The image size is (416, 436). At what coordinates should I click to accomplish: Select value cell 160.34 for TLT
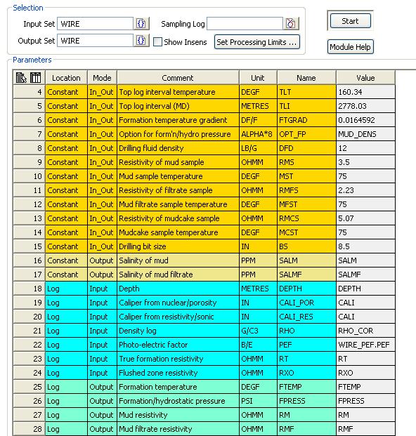[365, 92]
